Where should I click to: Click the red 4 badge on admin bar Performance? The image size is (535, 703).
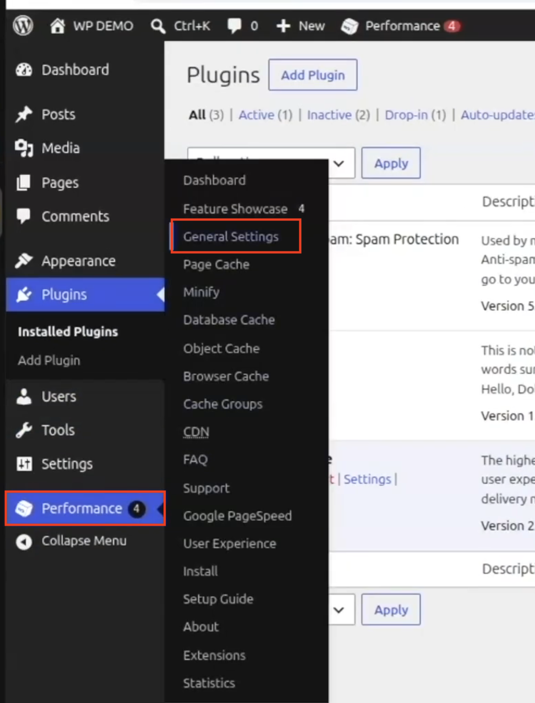coord(452,26)
